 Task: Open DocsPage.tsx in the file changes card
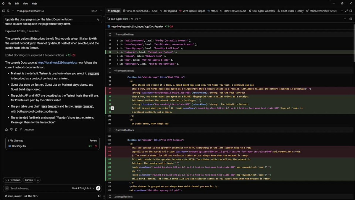[19, 146]
